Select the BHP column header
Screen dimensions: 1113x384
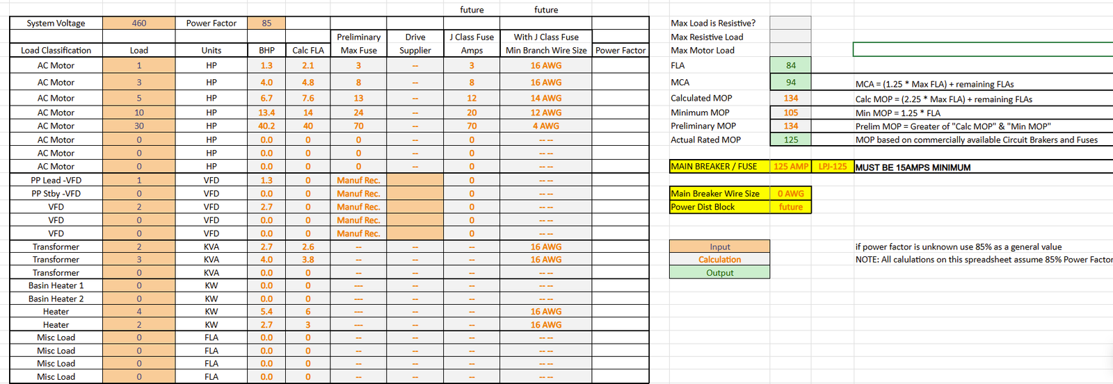point(266,50)
